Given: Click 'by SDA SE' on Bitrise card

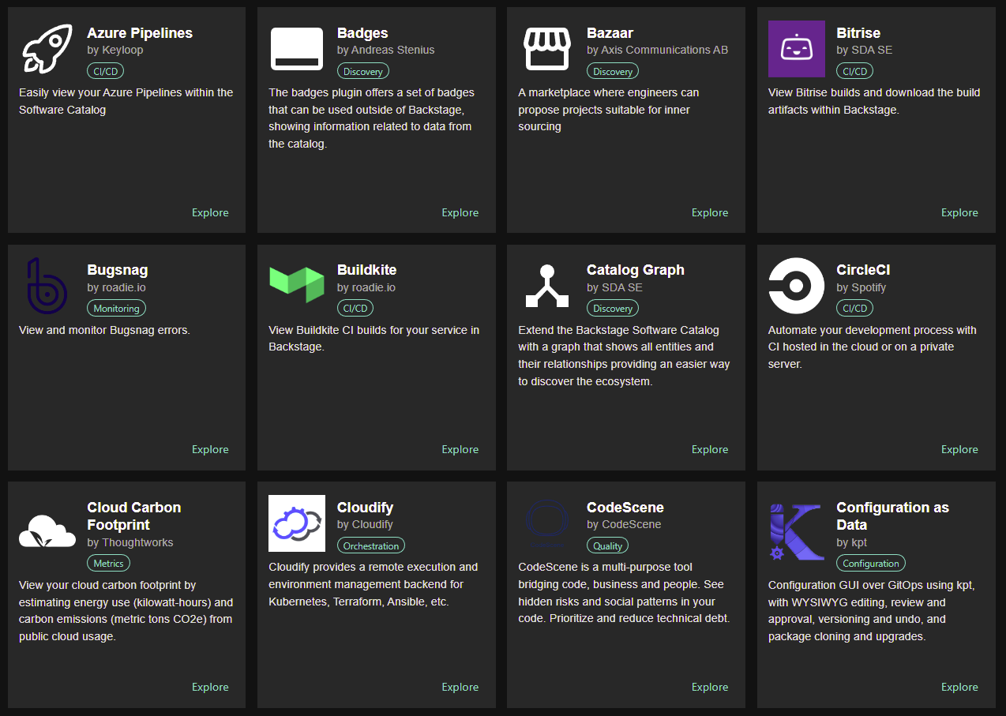Looking at the screenshot, I should tap(865, 50).
